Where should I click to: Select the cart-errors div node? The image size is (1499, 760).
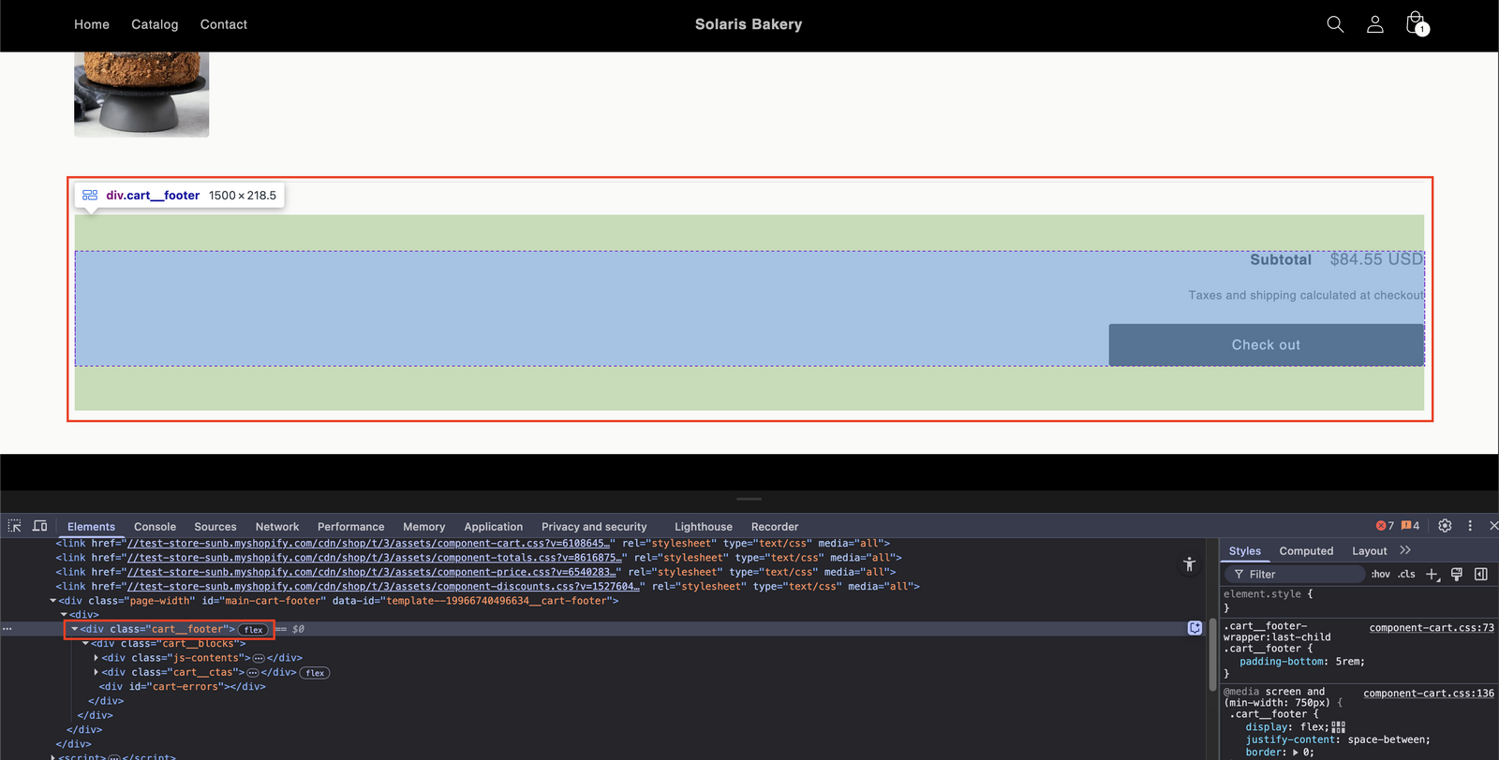tap(183, 687)
